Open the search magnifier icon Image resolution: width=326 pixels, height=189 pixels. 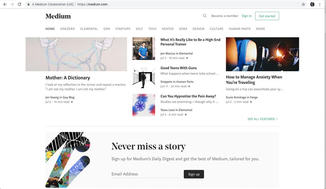pos(205,16)
